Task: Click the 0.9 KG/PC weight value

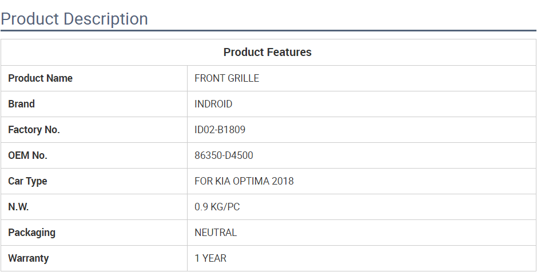Action: [x=217, y=207]
